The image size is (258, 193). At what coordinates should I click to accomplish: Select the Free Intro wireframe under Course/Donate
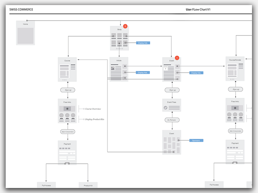pos(235,110)
